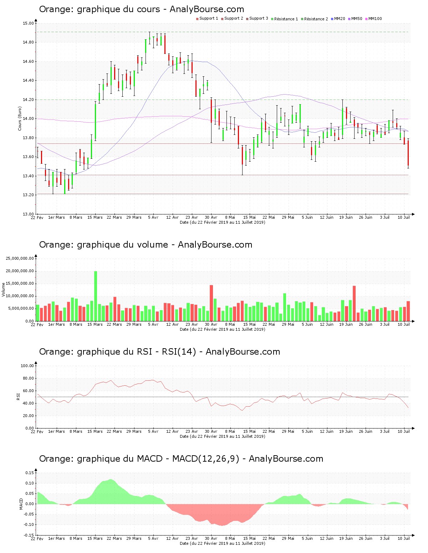Click the pink color square beside MM100
The image size is (428, 553).
(x=366, y=19)
